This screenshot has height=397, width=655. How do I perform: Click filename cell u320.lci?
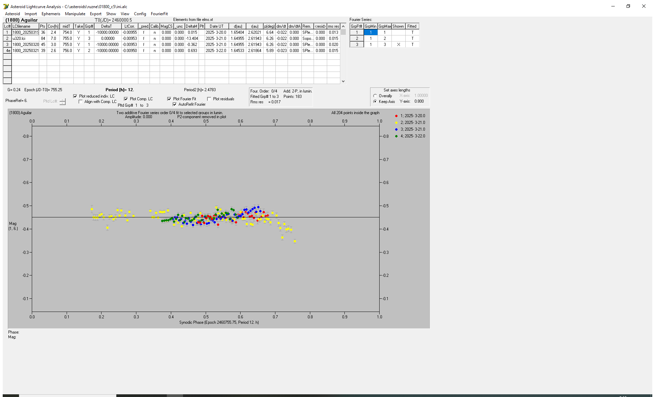[x=25, y=38]
